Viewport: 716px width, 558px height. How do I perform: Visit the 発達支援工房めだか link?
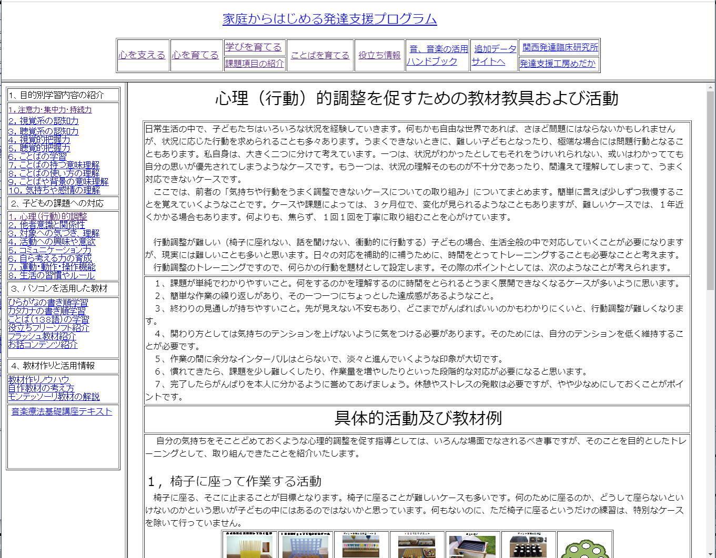pos(558,64)
